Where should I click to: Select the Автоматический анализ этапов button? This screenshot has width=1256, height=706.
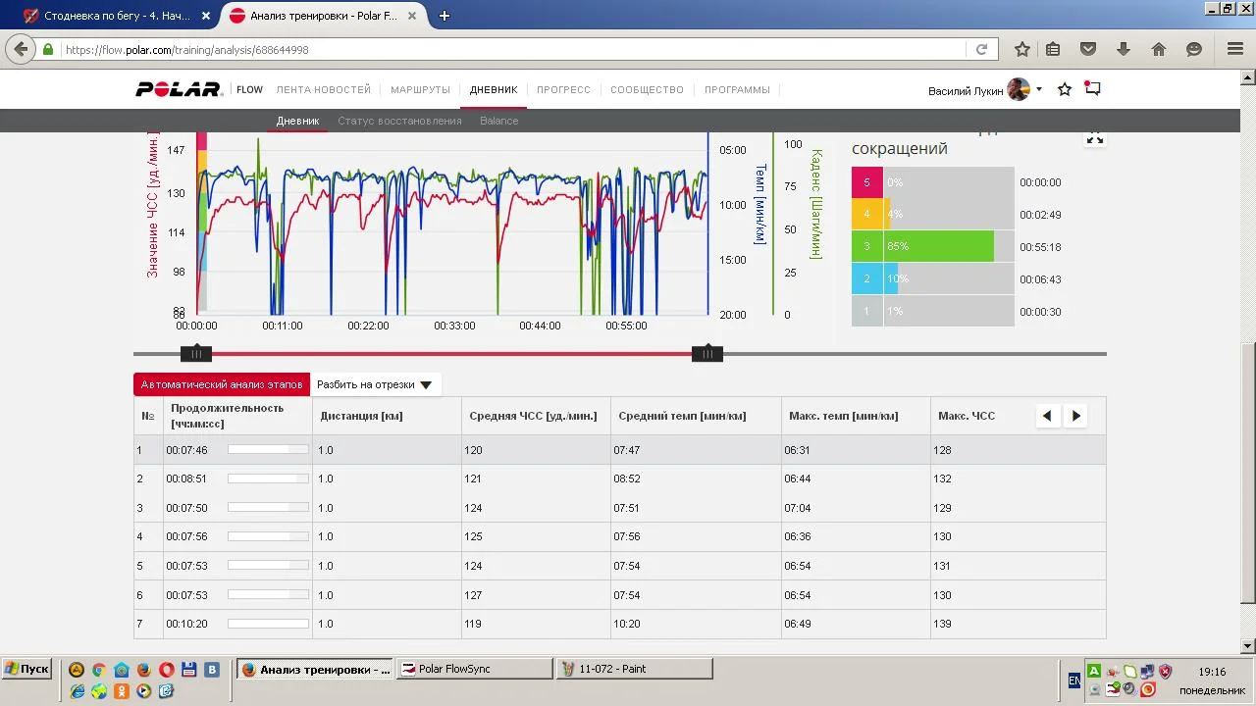tap(222, 385)
